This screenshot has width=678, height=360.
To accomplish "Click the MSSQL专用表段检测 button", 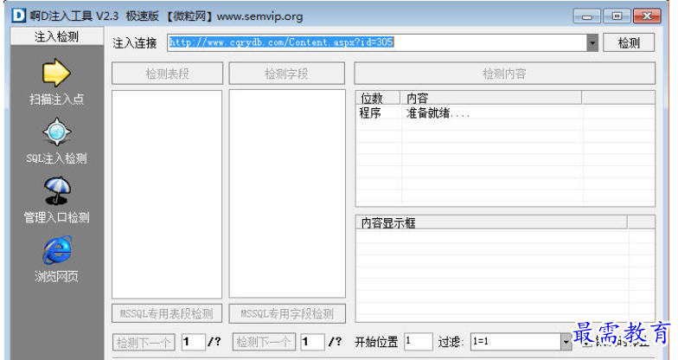I will click(x=167, y=313).
